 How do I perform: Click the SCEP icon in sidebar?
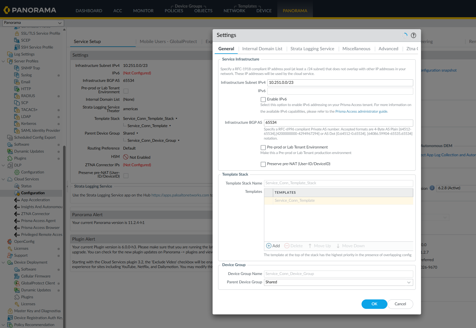[x=17, y=40]
